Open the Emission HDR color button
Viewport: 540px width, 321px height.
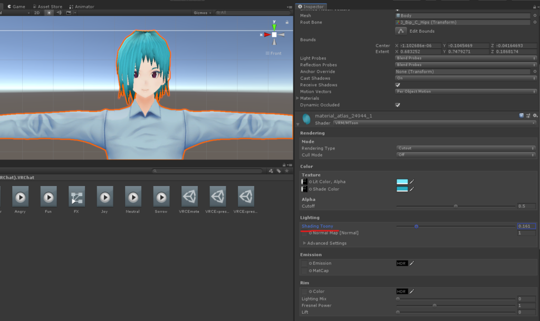(x=402, y=263)
